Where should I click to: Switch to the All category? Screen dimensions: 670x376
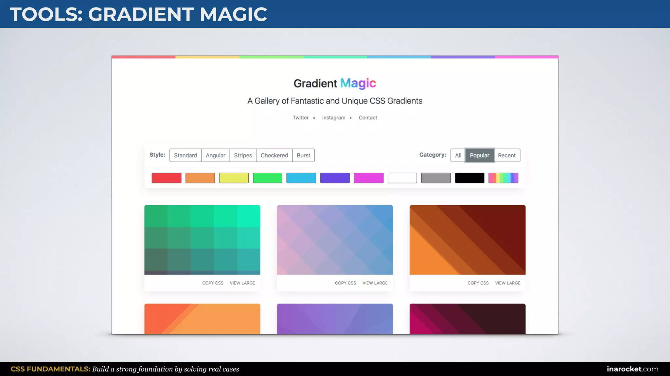[x=458, y=155]
